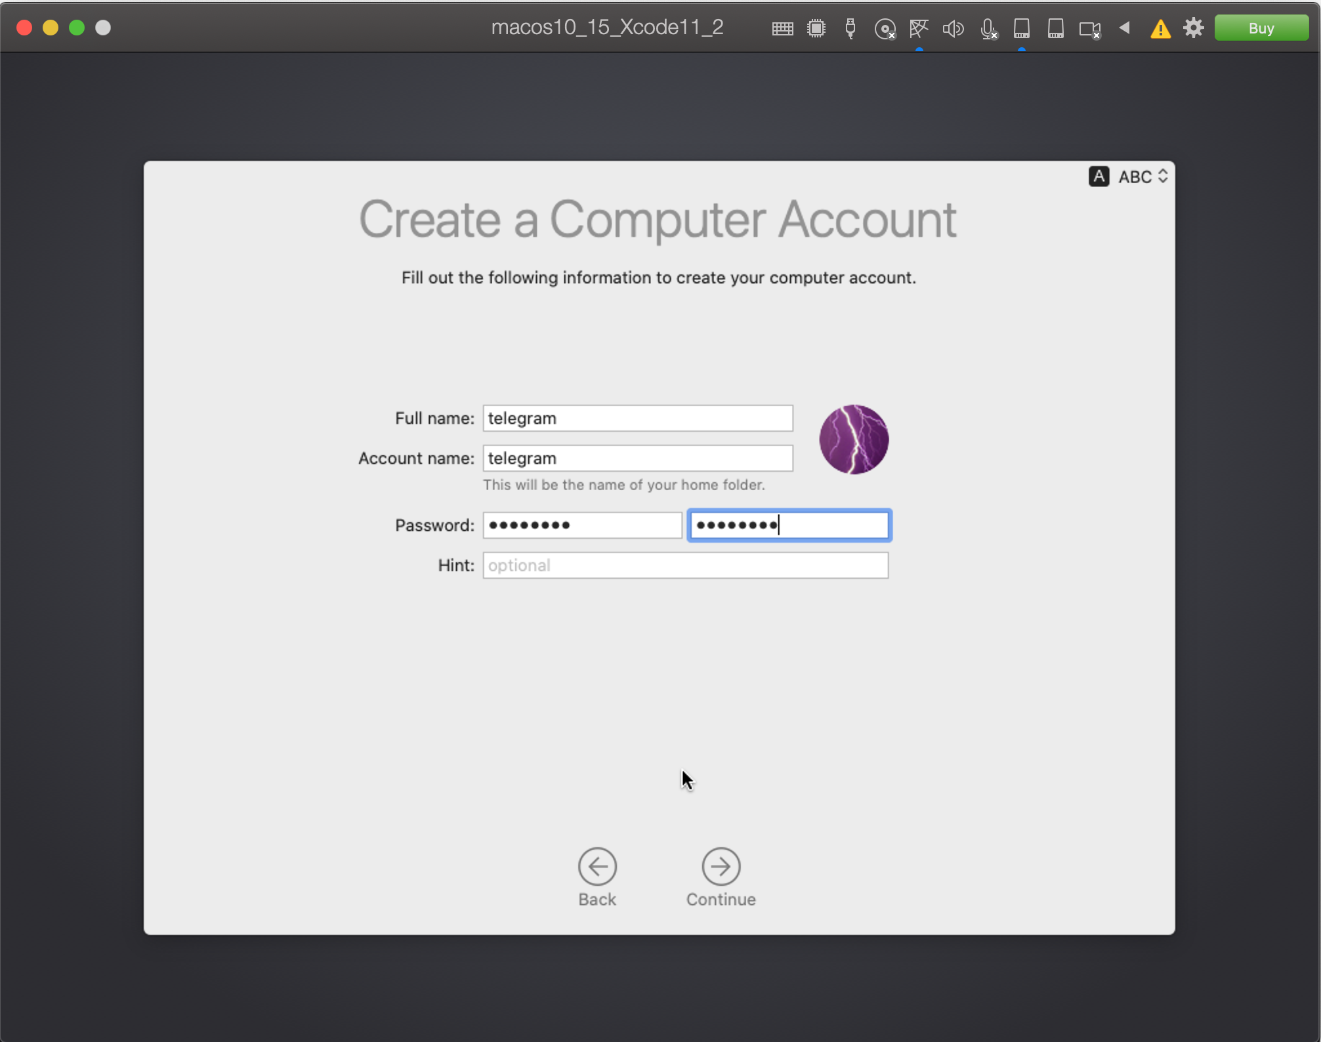Screen dimensions: 1321x1042
Task: Open the CPU chip status icon
Action: 816,28
